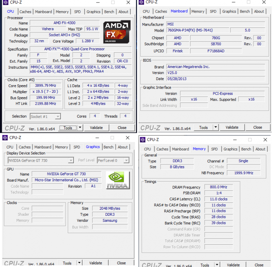Screen dimensions: 272x267
Task: Select Memory tab in Graphics window
Action: [x=61, y=147]
